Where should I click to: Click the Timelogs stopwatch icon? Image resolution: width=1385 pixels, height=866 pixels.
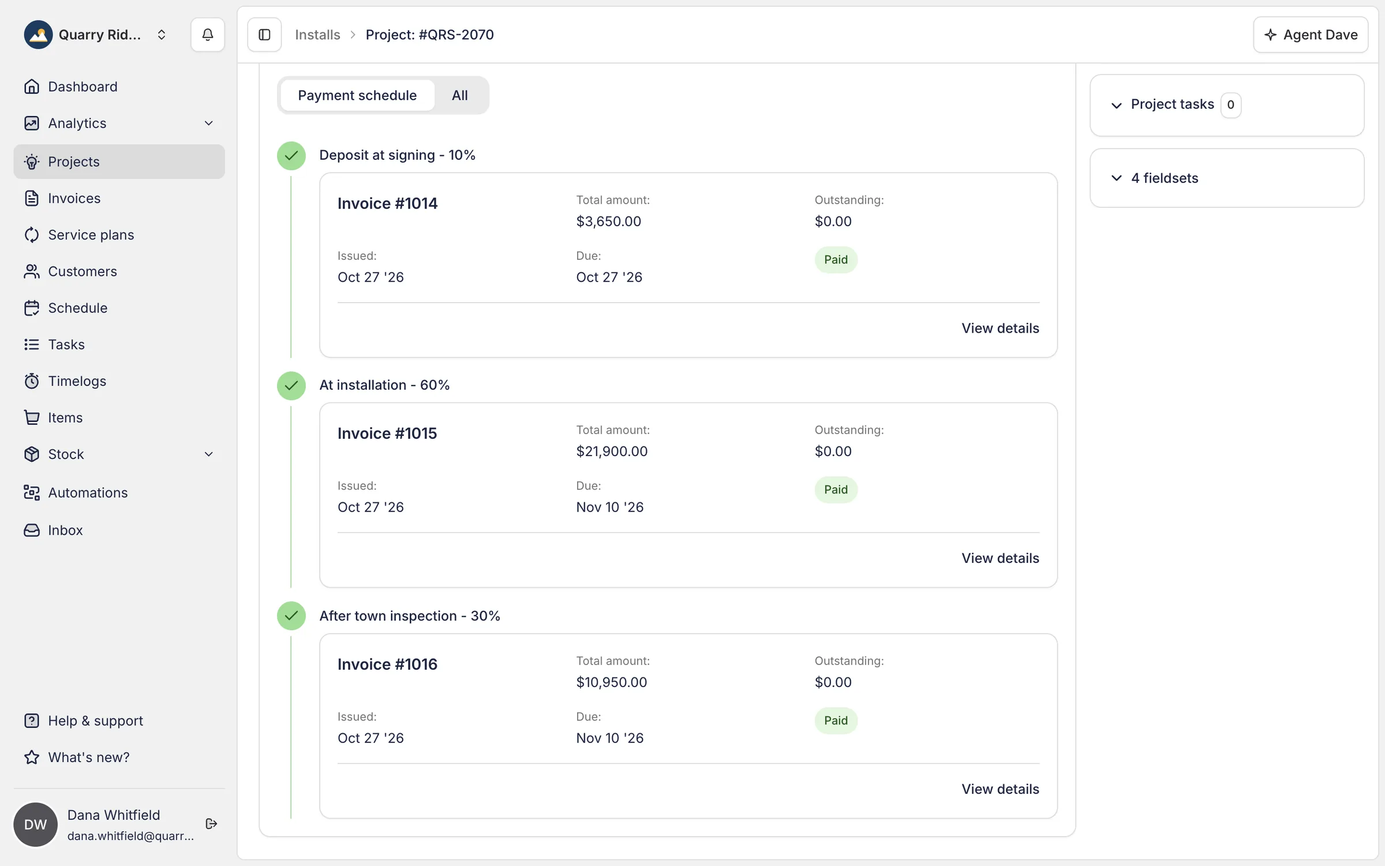click(x=32, y=381)
